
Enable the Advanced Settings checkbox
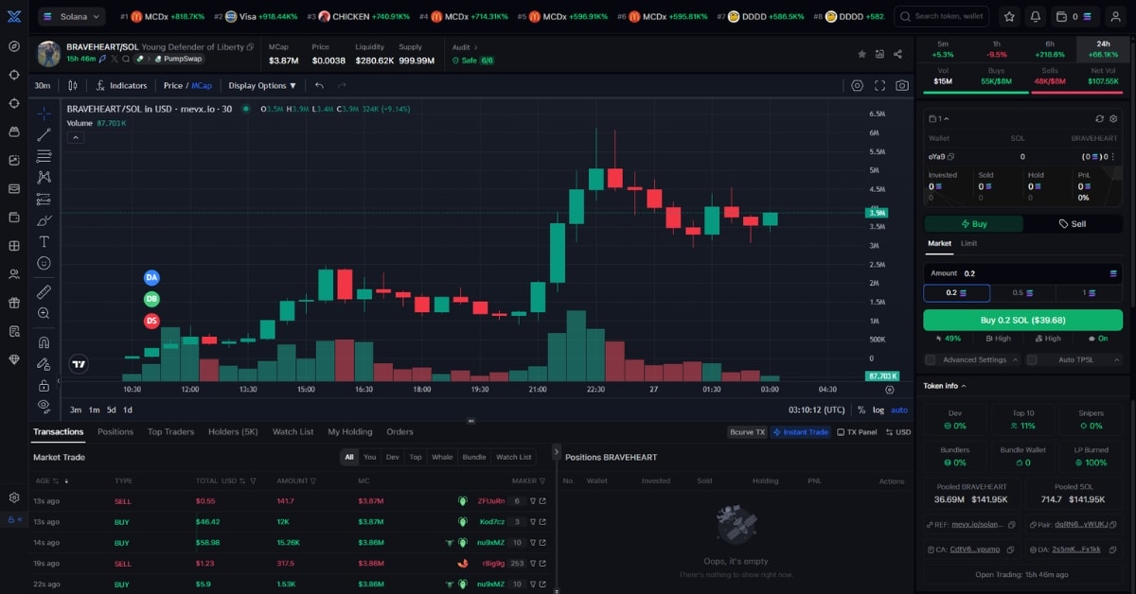(931, 359)
